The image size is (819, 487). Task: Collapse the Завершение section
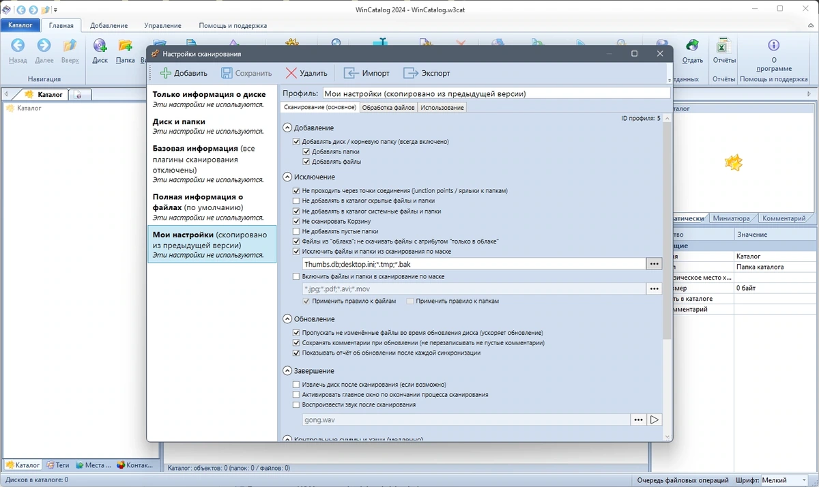287,371
